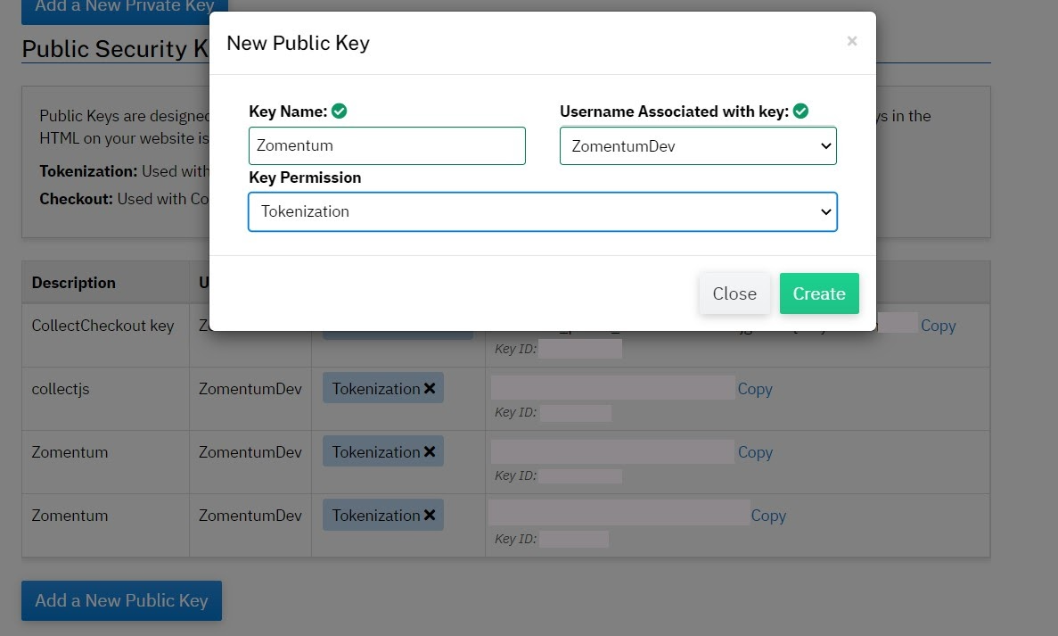The height and width of the screenshot is (636, 1058).
Task: Click the checkmark beside Username Associated with key
Action: point(801,111)
